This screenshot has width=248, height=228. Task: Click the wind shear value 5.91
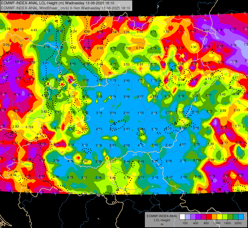click(x=85, y=129)
